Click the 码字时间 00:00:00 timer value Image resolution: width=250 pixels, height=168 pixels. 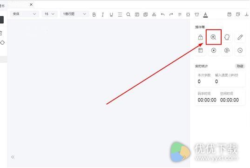(x=207, y=100)
